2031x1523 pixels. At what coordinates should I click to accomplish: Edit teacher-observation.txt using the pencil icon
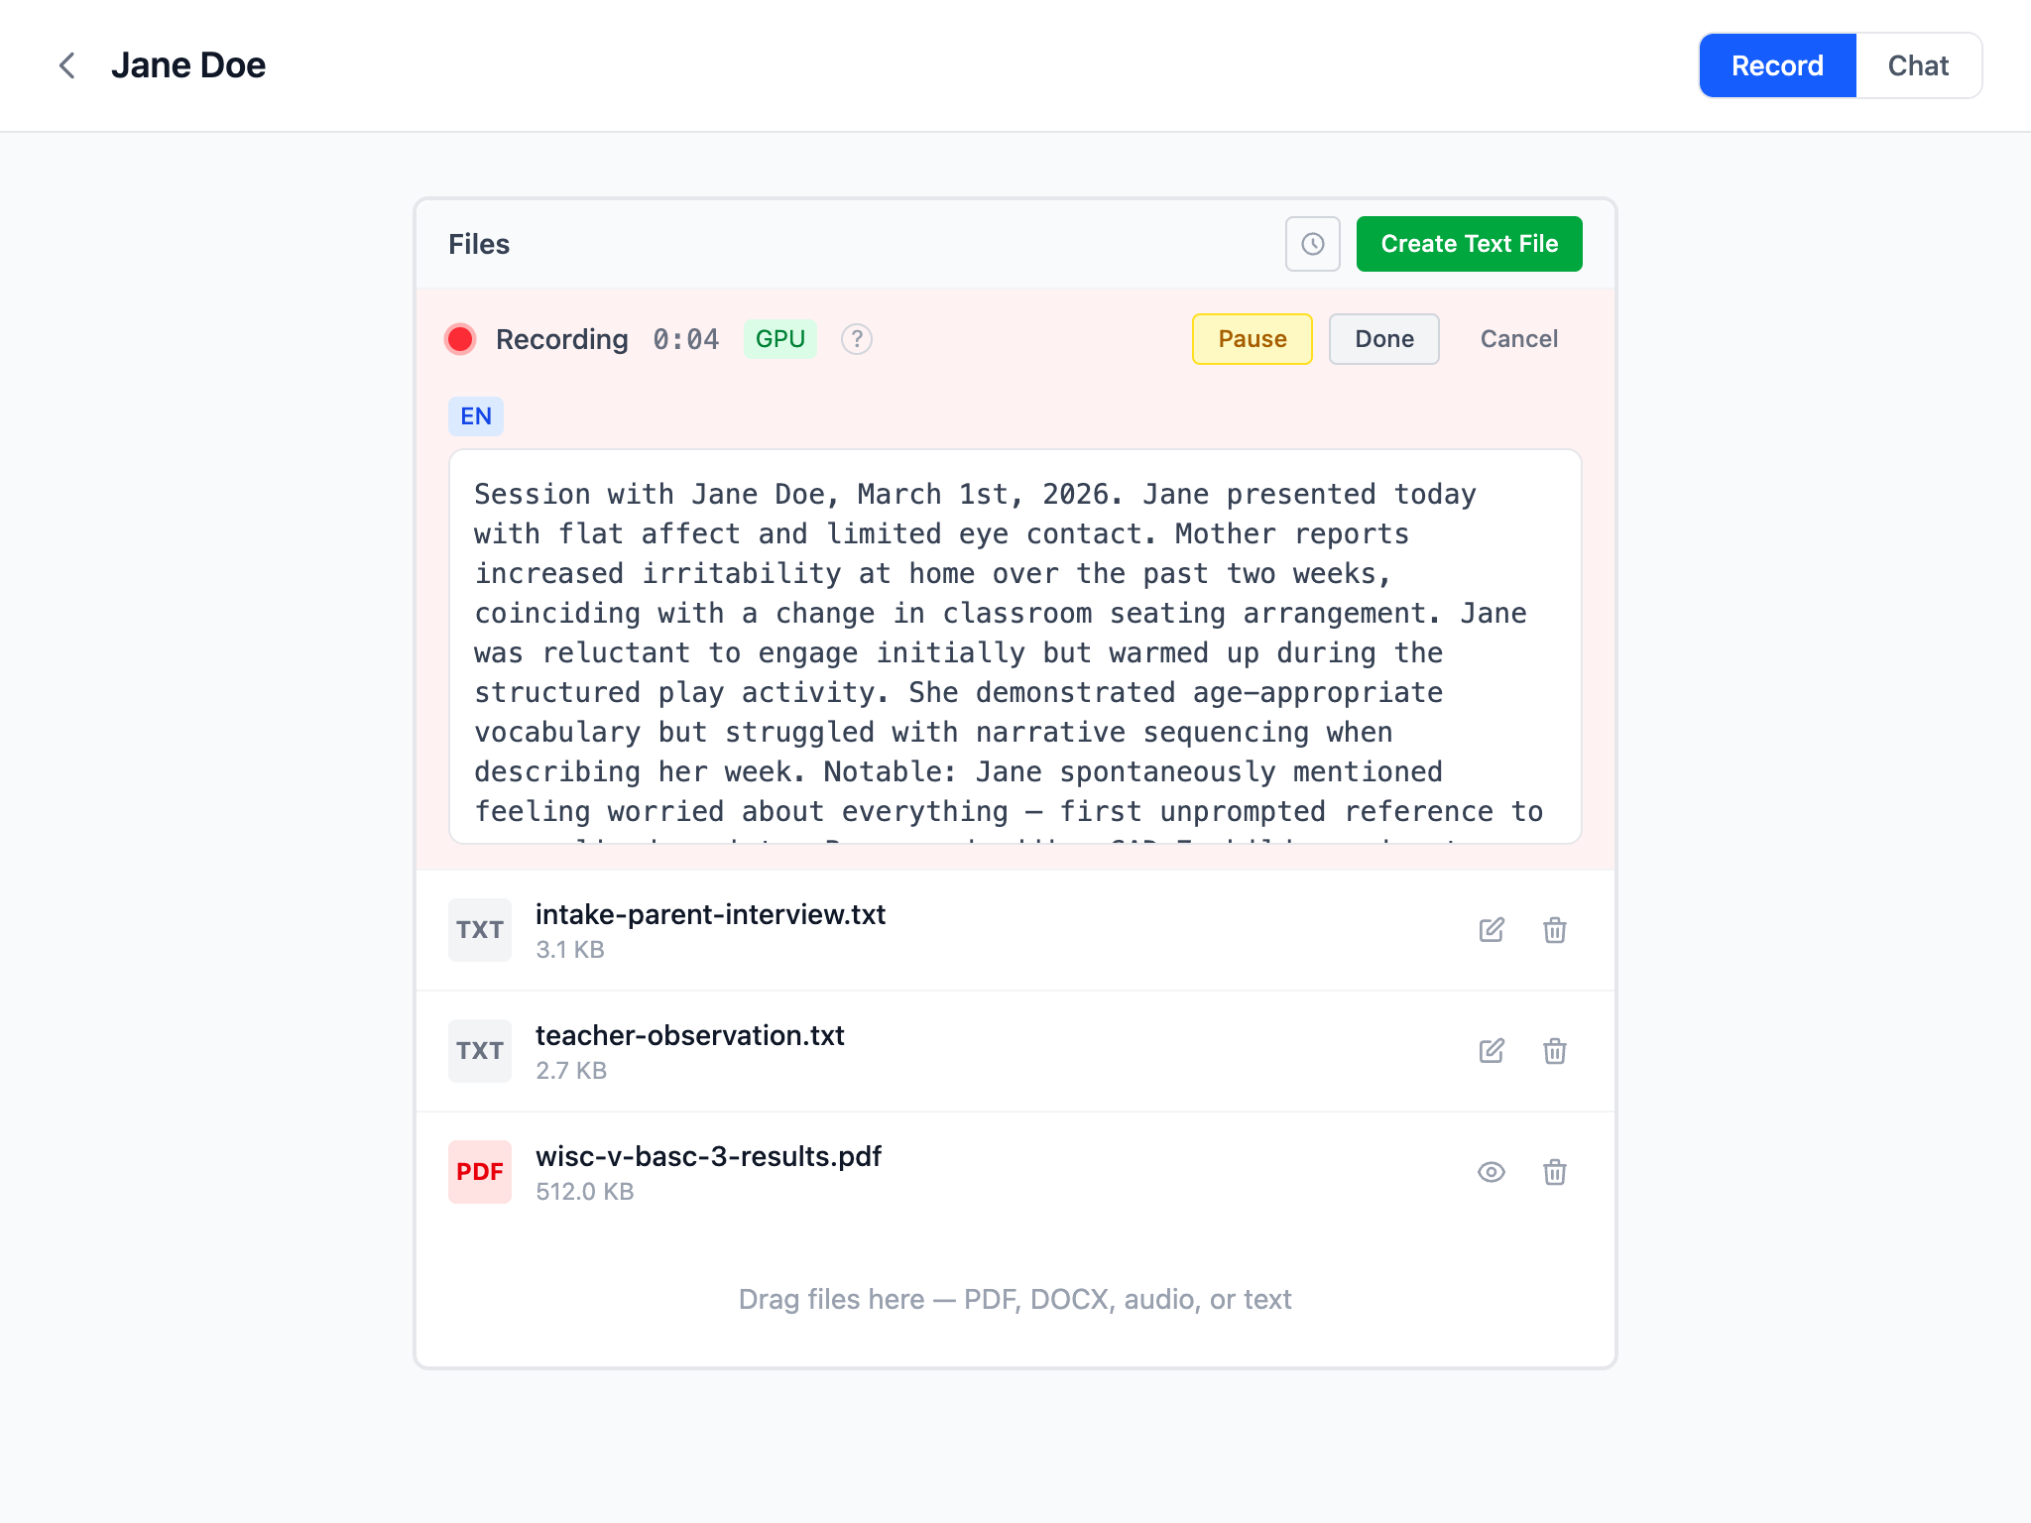[x=1492, y=1050]
